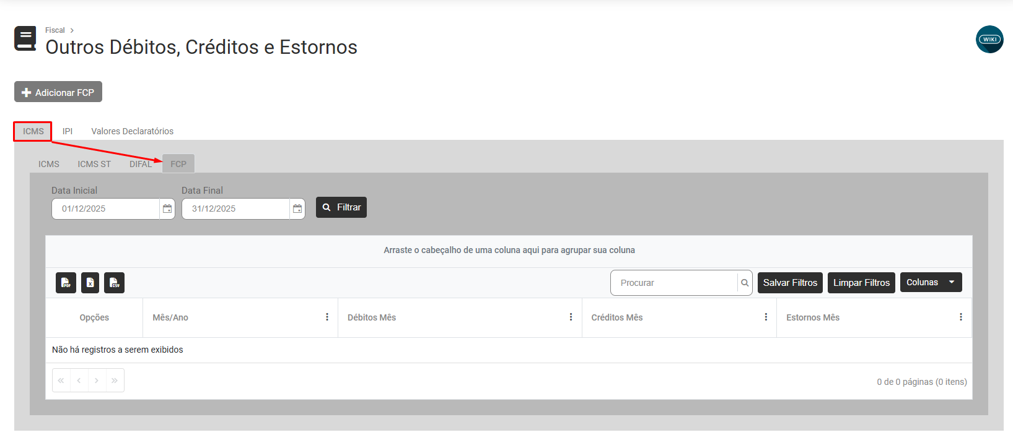Click the search magnifier in Procurar
The image size is (1013, 435).
(745, 283)
